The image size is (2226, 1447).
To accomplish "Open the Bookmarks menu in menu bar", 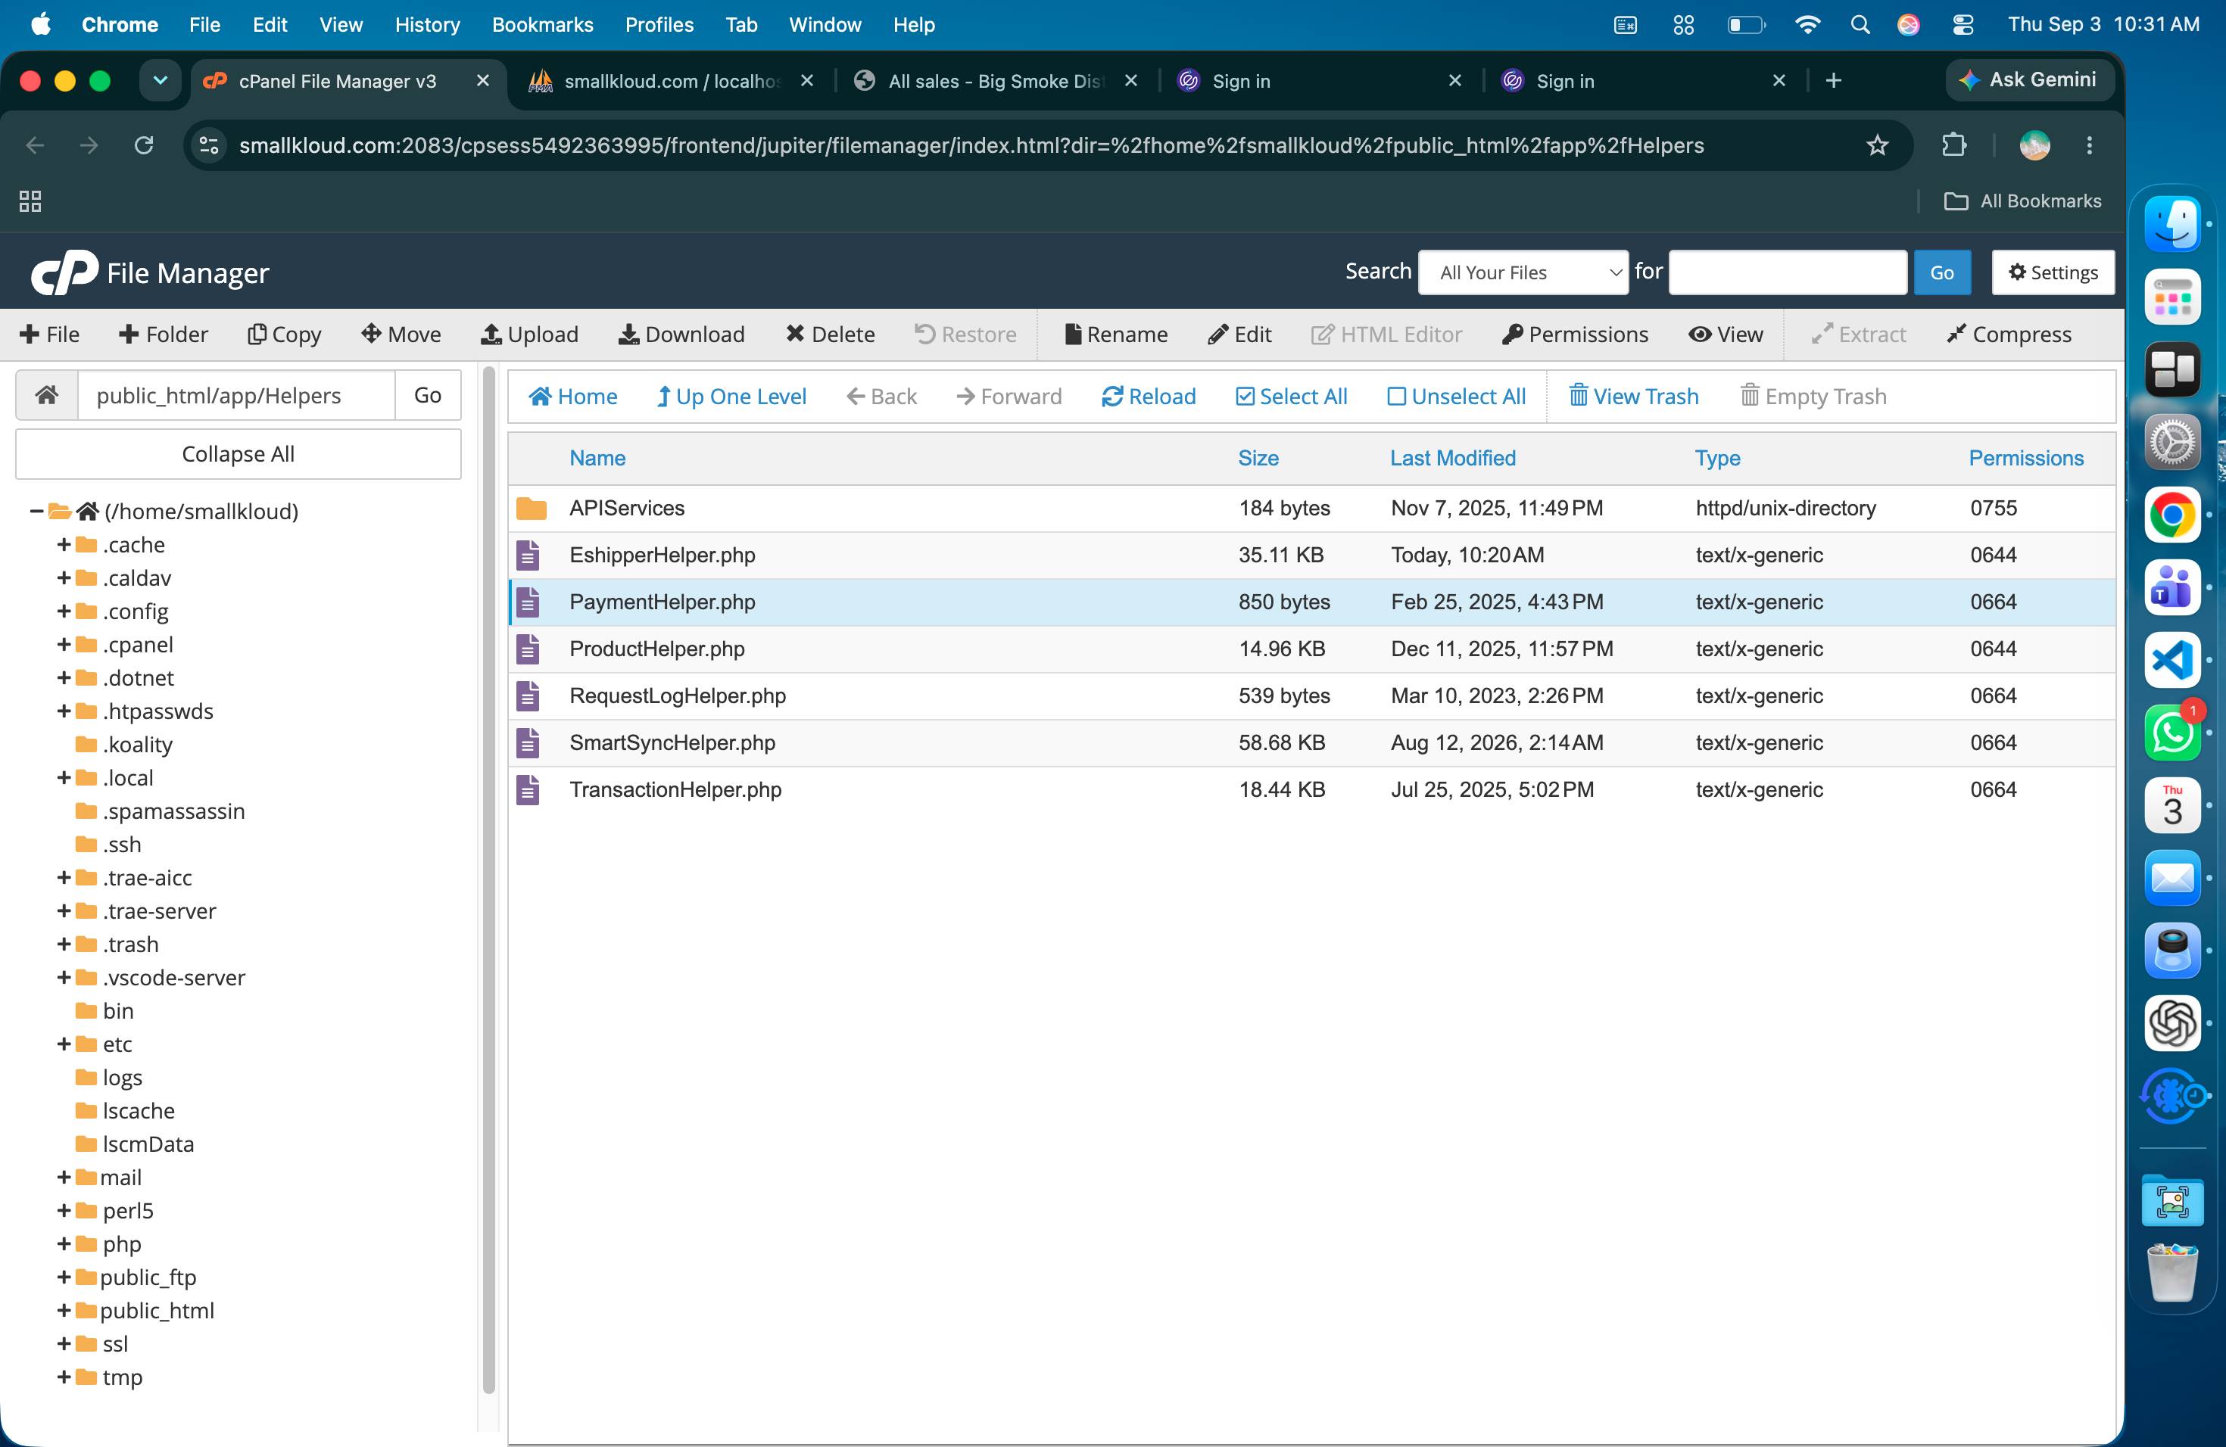I will click(x=542, y=25).
